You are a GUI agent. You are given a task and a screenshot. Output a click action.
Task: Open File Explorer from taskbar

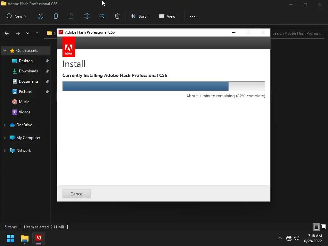point(24,238)
